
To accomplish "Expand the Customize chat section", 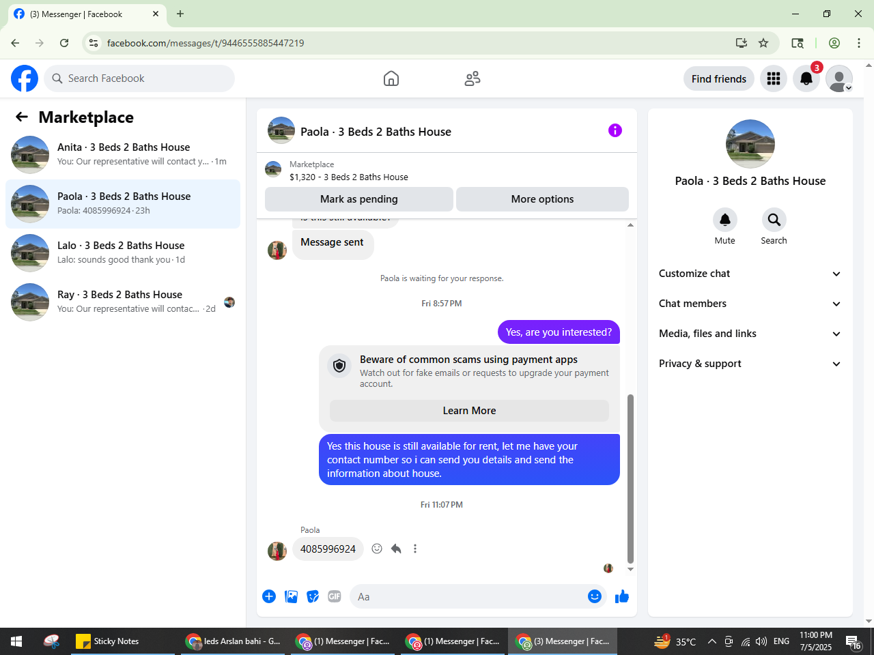I will coord(750,274).
